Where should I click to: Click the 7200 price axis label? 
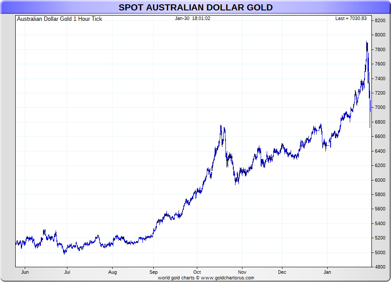pyautogui.click(x=380, y=93)
